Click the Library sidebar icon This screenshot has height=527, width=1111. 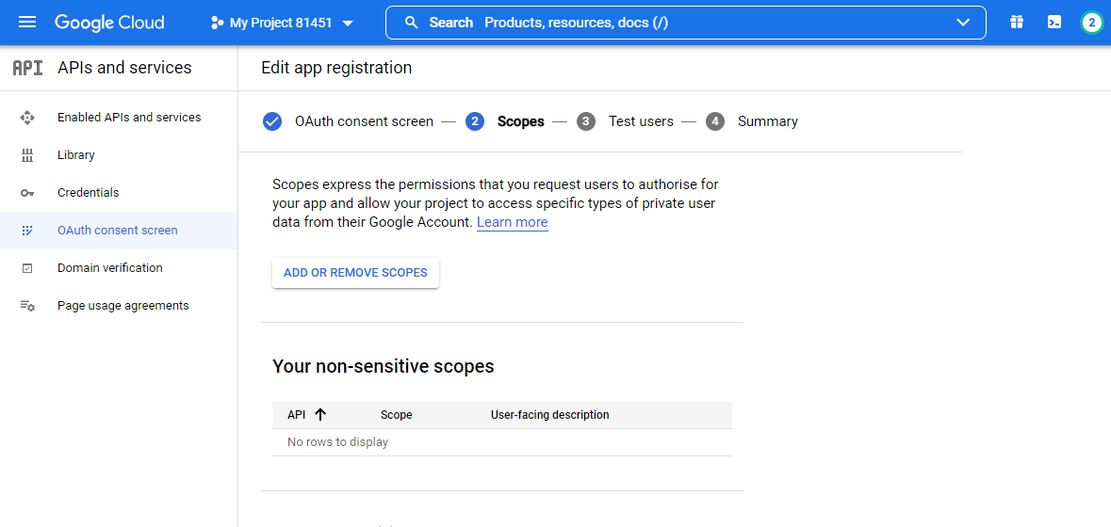(x=27, y=155)
